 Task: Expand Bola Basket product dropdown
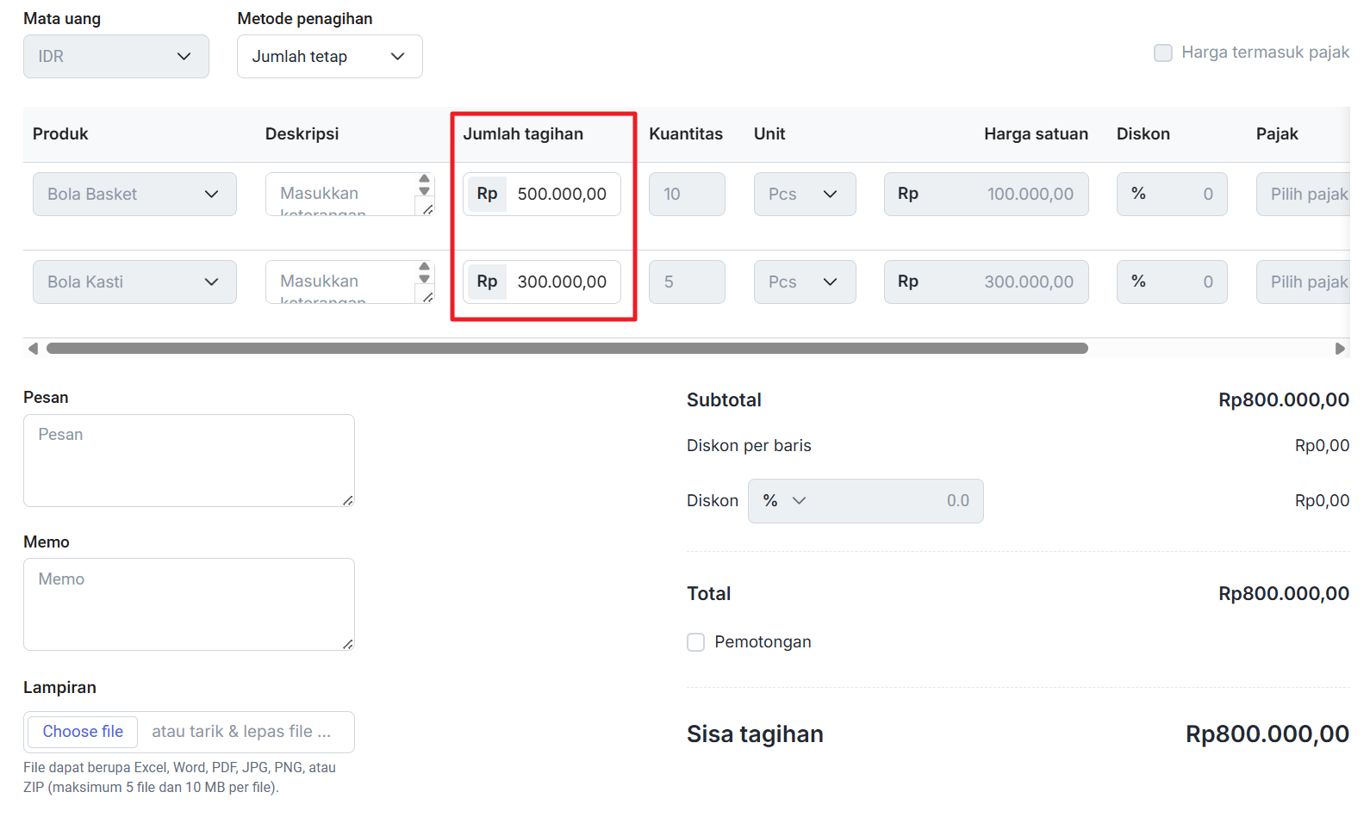(134, 195)
